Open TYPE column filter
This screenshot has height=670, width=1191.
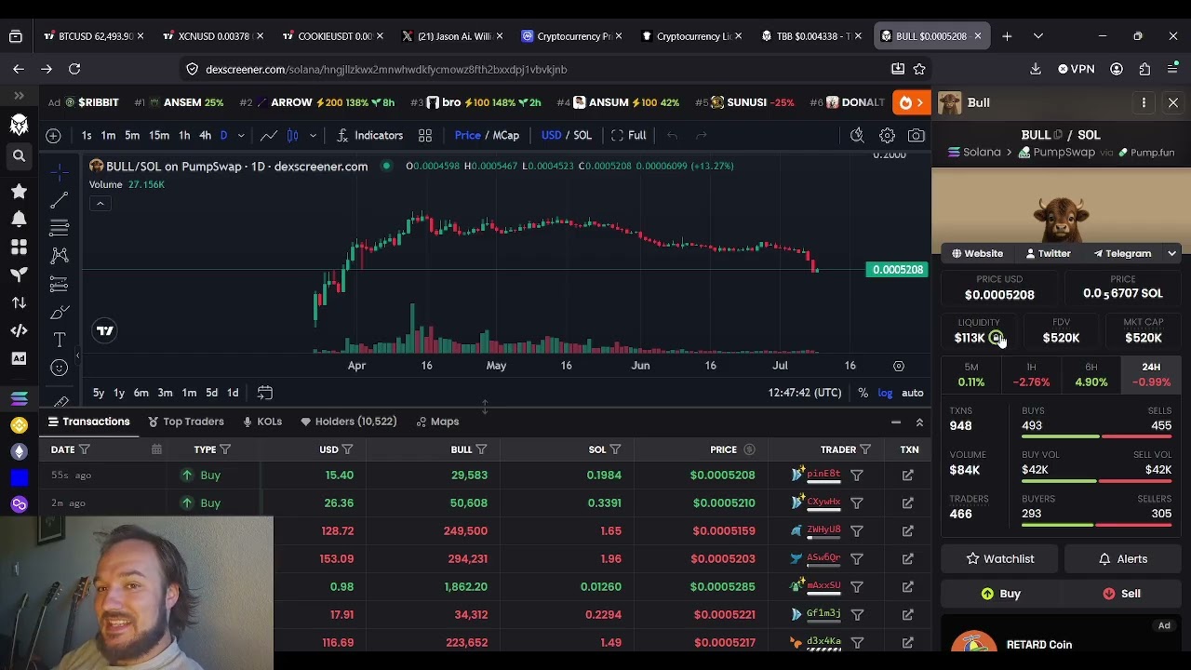(224, 449)
